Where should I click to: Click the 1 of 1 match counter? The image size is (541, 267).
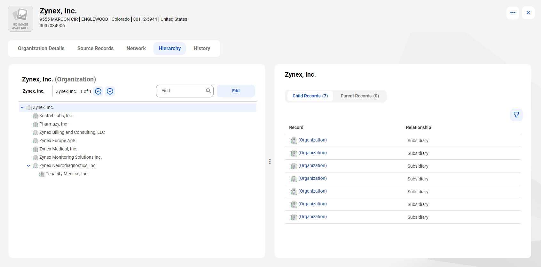pos(86,92)
